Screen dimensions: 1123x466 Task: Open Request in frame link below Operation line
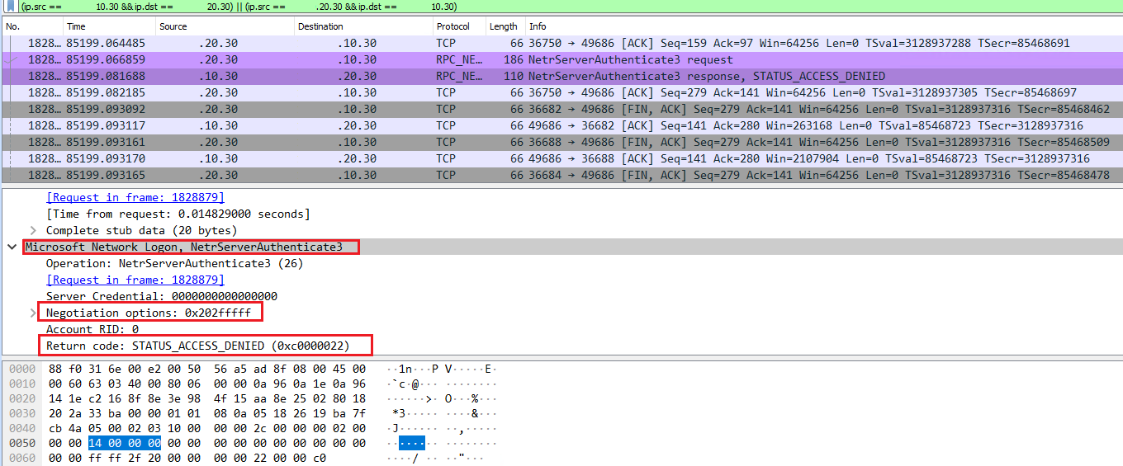click(x=135, y=280)
